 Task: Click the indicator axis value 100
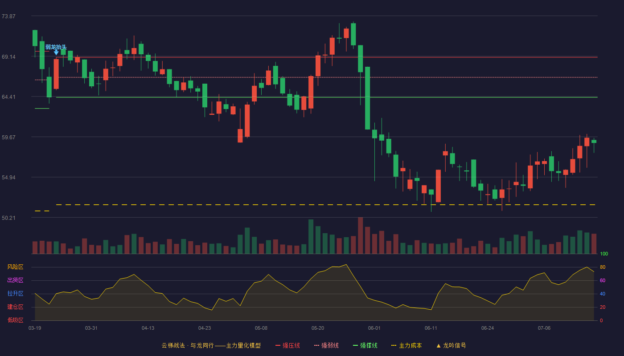[604, 254]
